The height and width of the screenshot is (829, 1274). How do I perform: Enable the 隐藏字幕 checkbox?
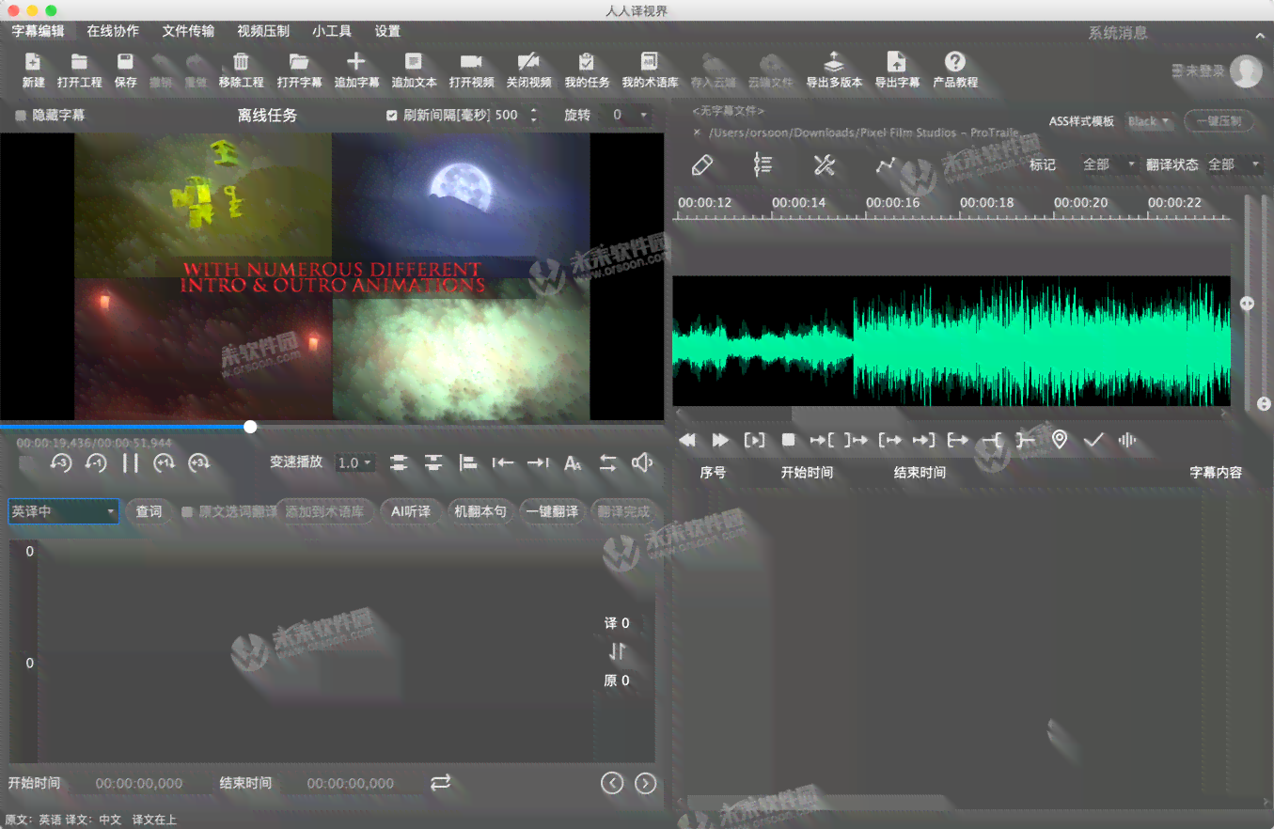click(21, 116)
